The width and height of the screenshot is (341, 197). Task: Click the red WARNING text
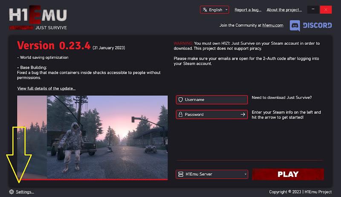183,43
